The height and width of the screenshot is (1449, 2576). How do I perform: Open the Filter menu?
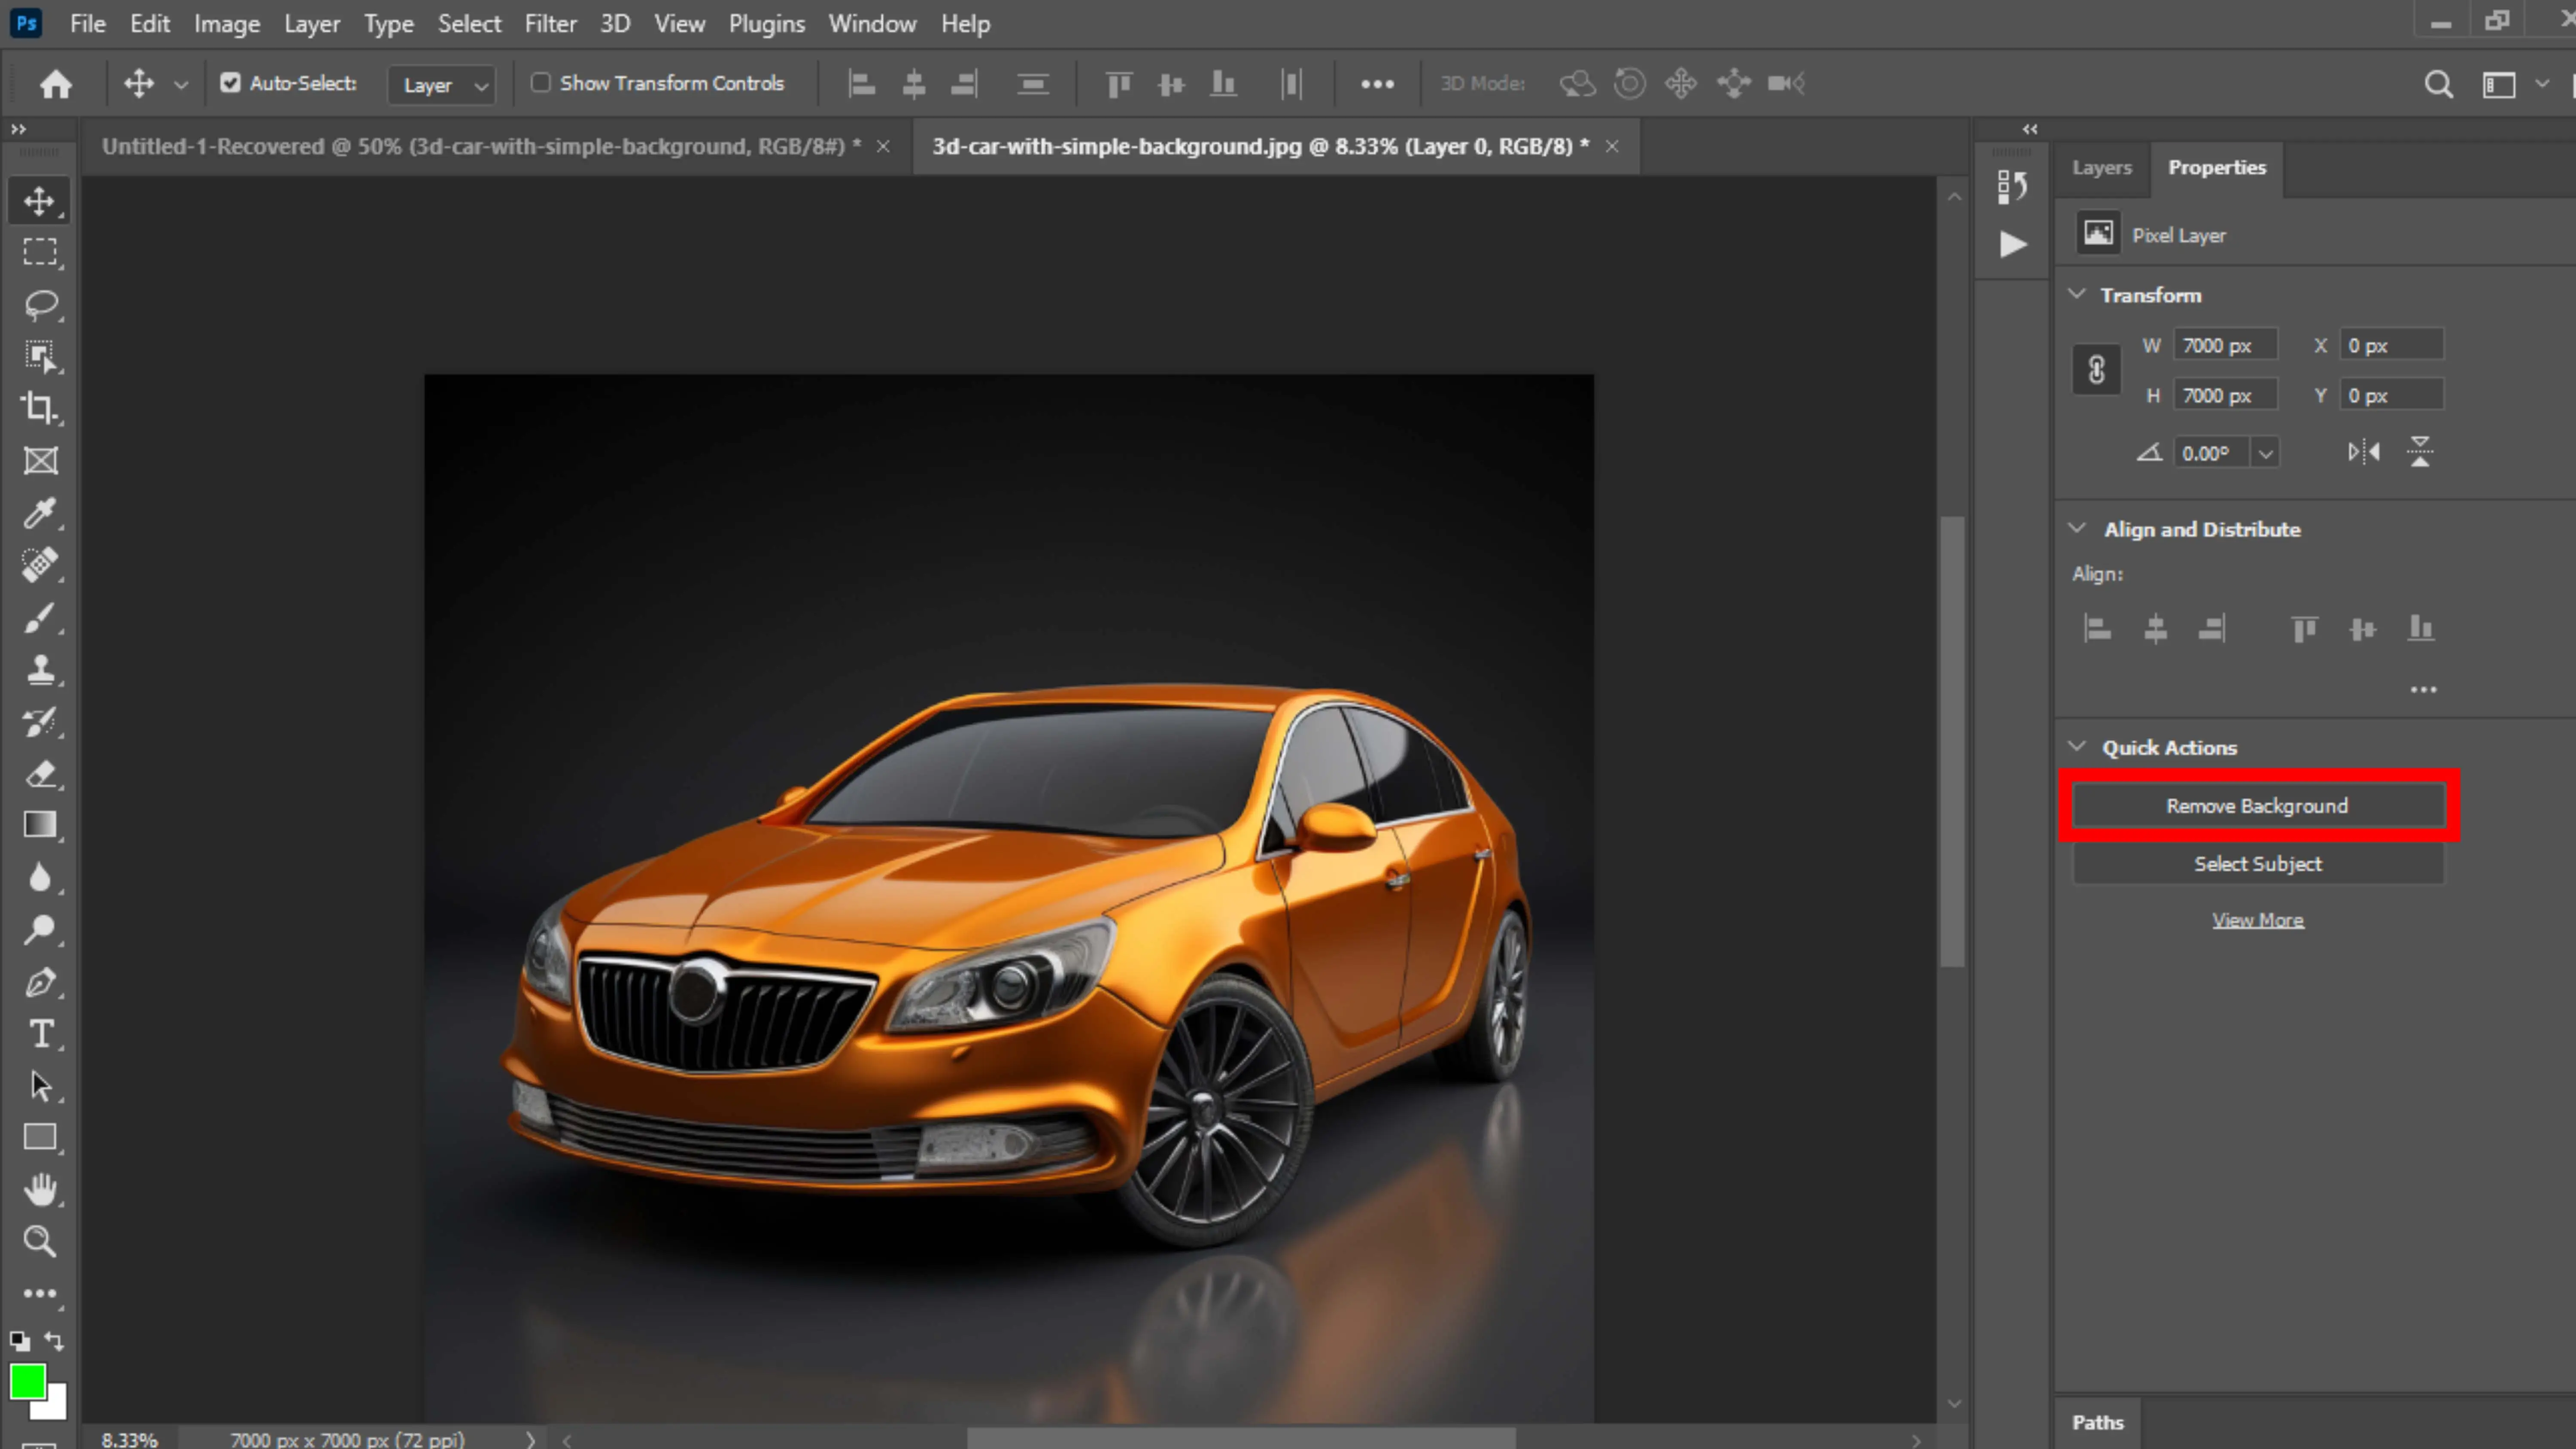[550, 24]
